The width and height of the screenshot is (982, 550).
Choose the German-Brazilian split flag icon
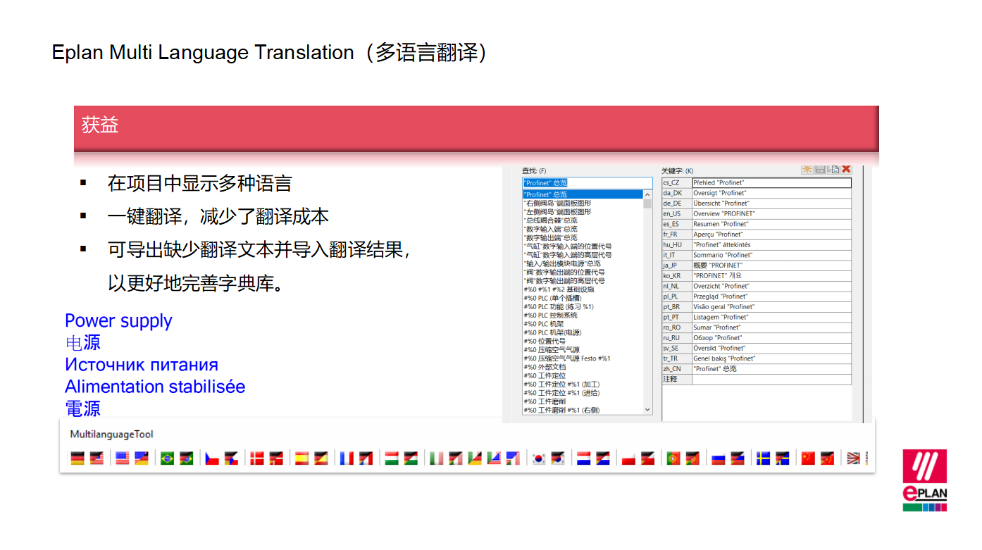point(186,458)
